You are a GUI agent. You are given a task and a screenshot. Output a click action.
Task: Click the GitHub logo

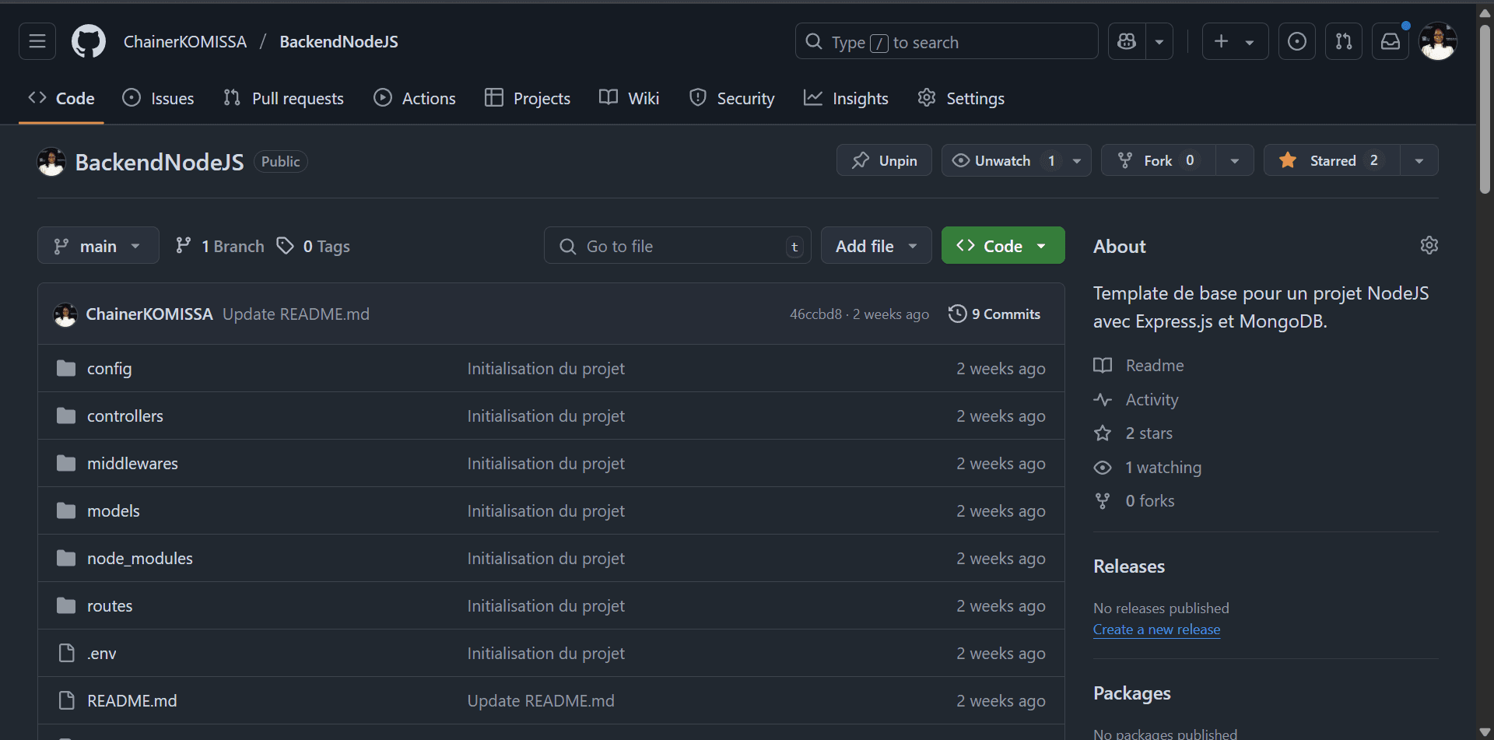(88, 41)
